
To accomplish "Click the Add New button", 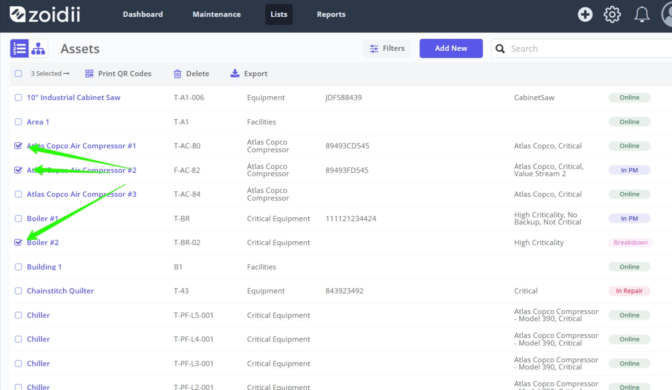I will 451,48.
